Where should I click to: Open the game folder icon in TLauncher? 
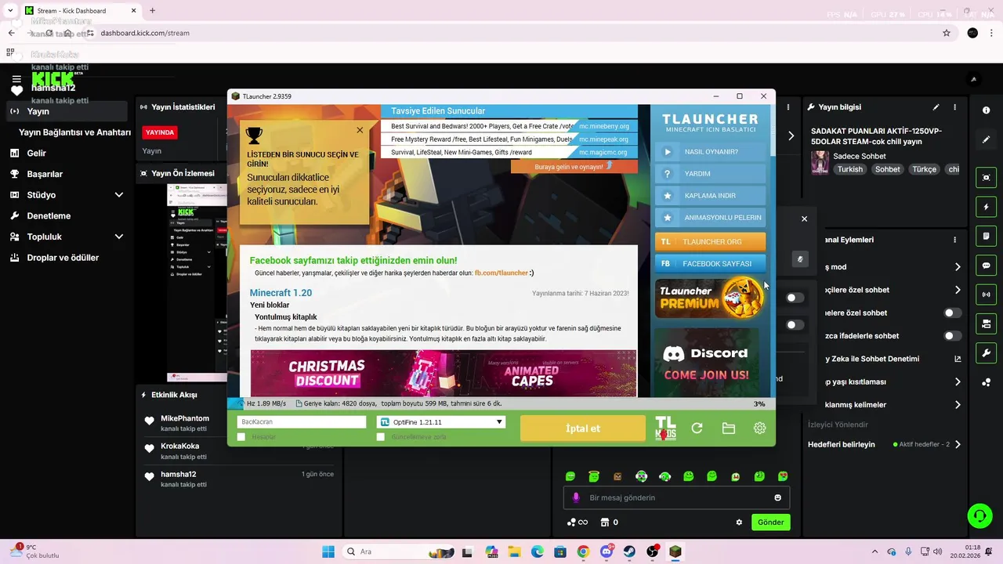coord(729,428)
